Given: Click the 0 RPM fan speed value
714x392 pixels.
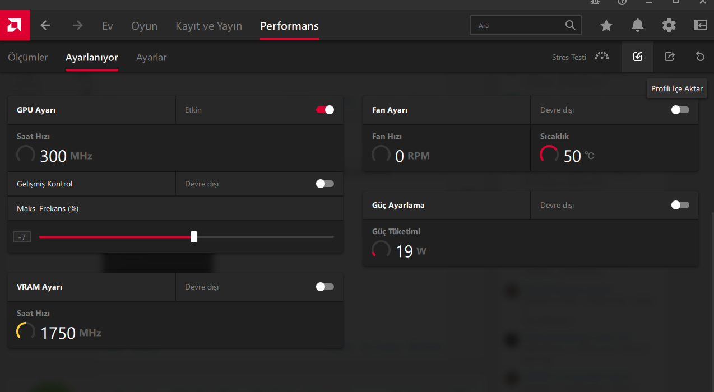Looking at the screenshot, I should tap(412, 156).
